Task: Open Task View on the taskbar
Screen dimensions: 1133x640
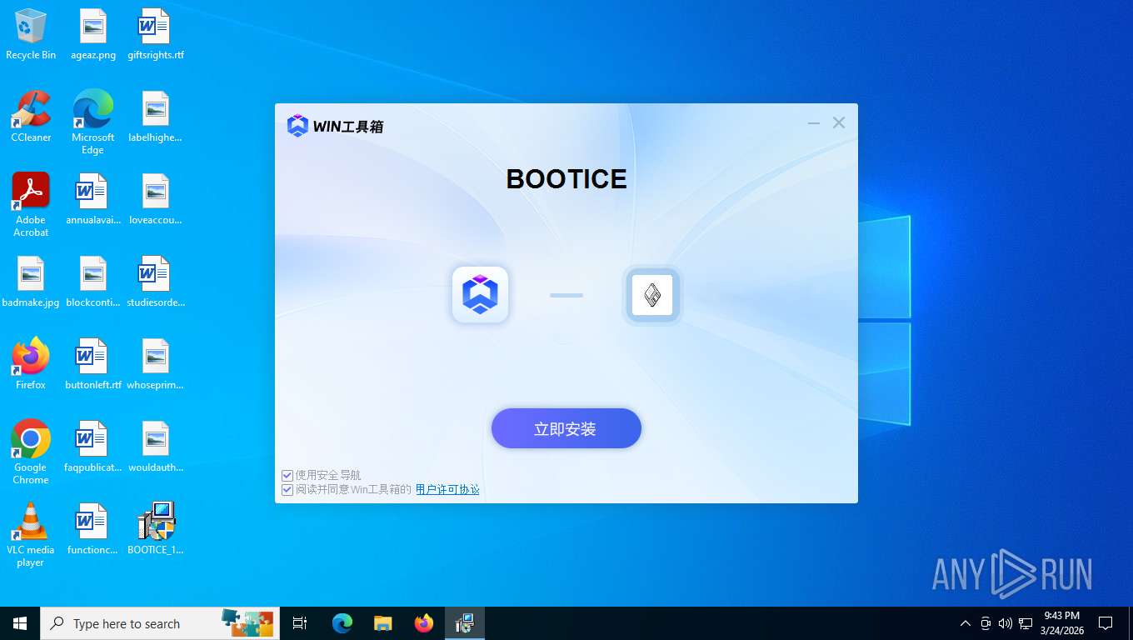Action: (x=300, y=623)
